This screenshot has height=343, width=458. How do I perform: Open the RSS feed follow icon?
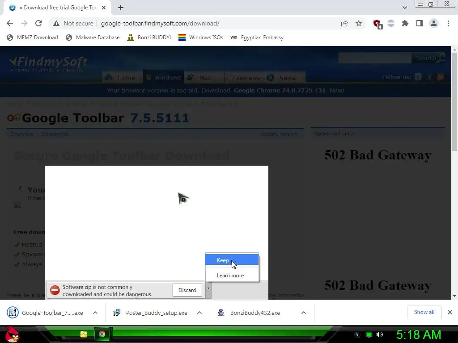coord(441,77)
